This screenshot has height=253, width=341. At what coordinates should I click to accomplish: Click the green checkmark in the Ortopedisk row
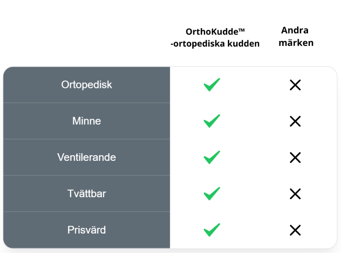212,85
